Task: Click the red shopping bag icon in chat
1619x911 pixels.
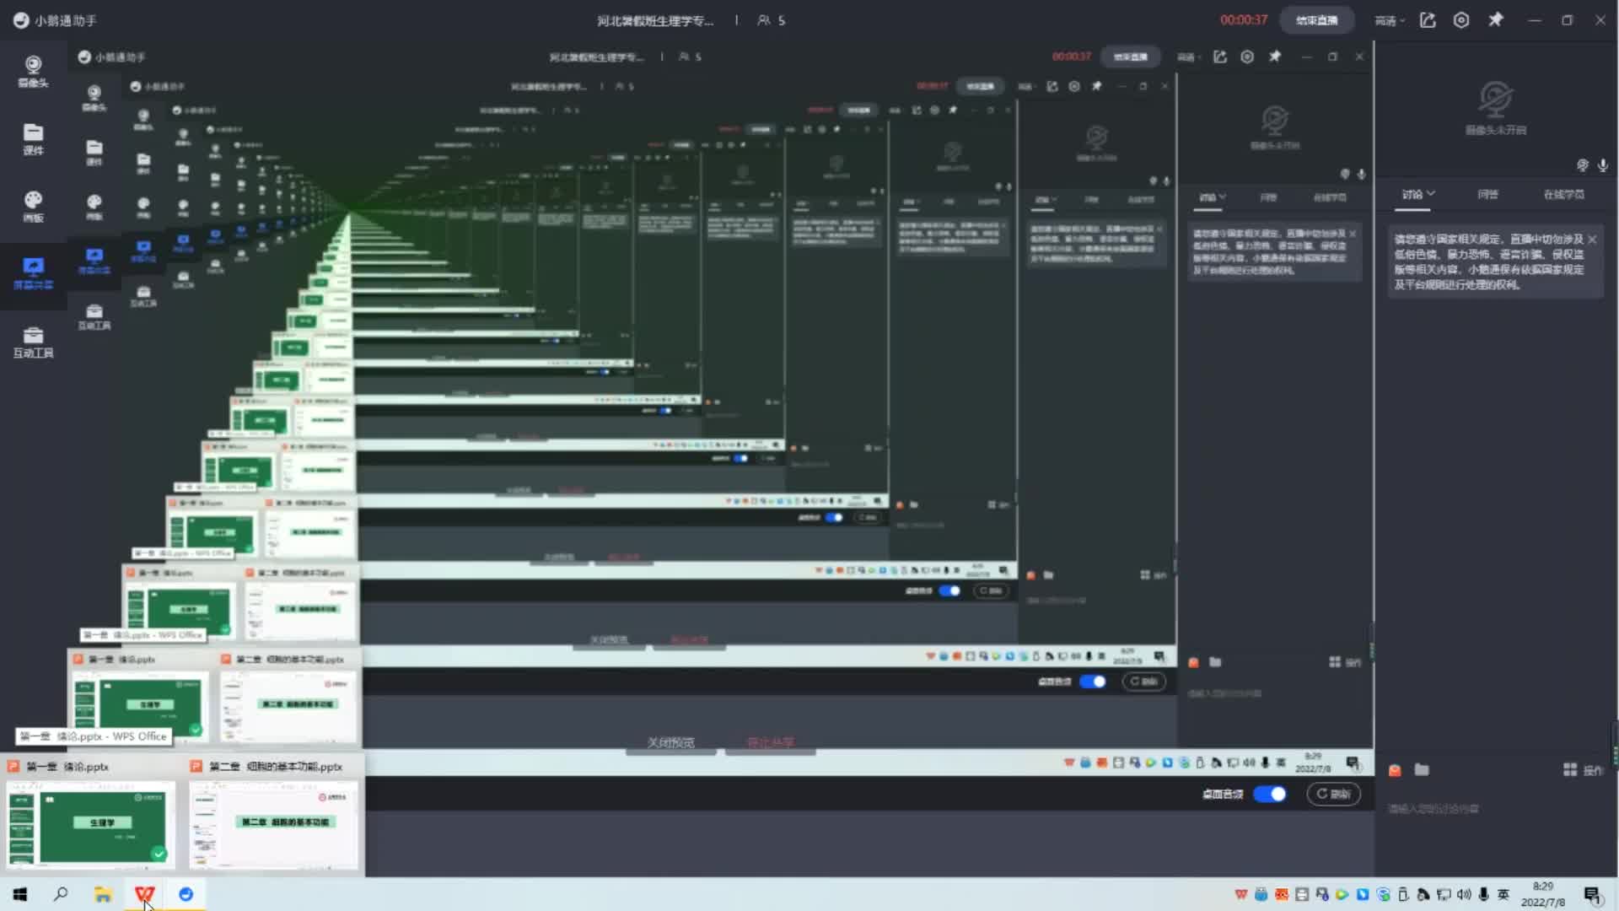Action: pos(1395,770)
